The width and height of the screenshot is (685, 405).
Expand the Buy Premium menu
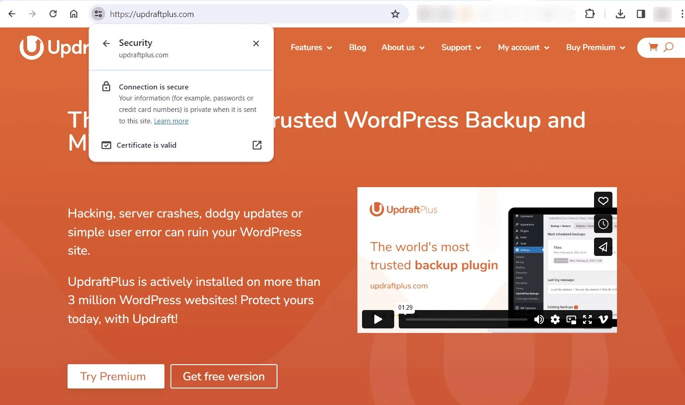596,47
